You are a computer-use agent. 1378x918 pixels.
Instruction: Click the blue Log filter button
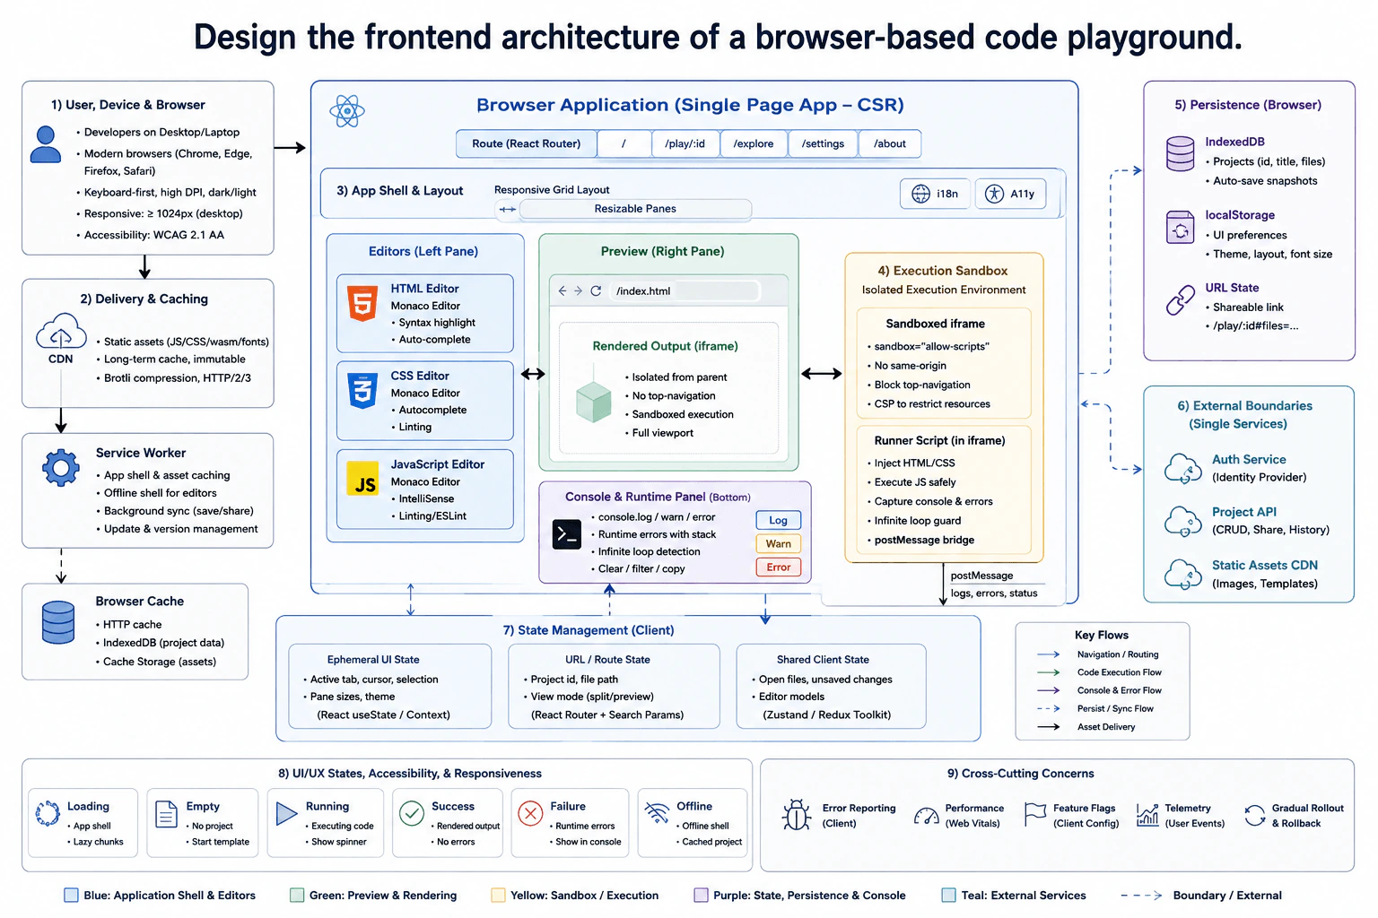[778, 520]
